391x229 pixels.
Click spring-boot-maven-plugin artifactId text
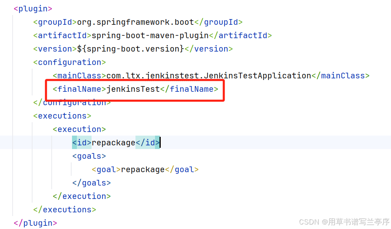[x=150, y=36]
